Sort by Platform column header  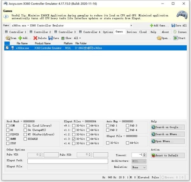pyautogui.click(x=68, y=43)
